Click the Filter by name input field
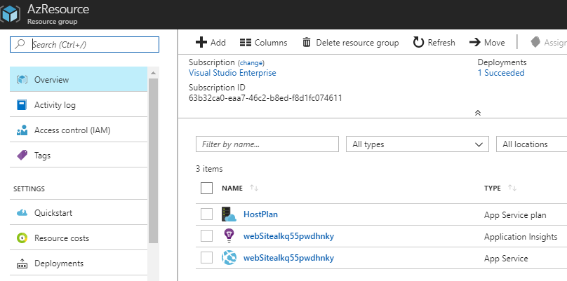Viewport: 567px width, 281px height. 268,144
